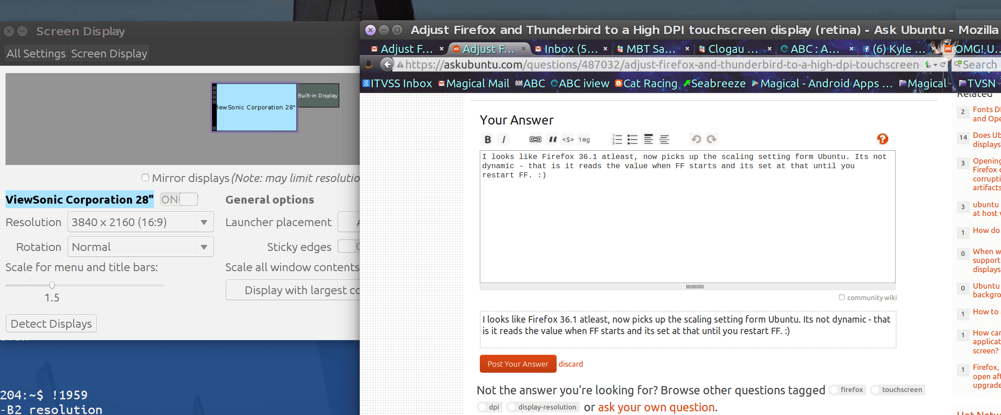Go back with Firefox back arrow
The height and width of the screenshot is (415, 1001).
pyautogui.click(x=387, y=64)
